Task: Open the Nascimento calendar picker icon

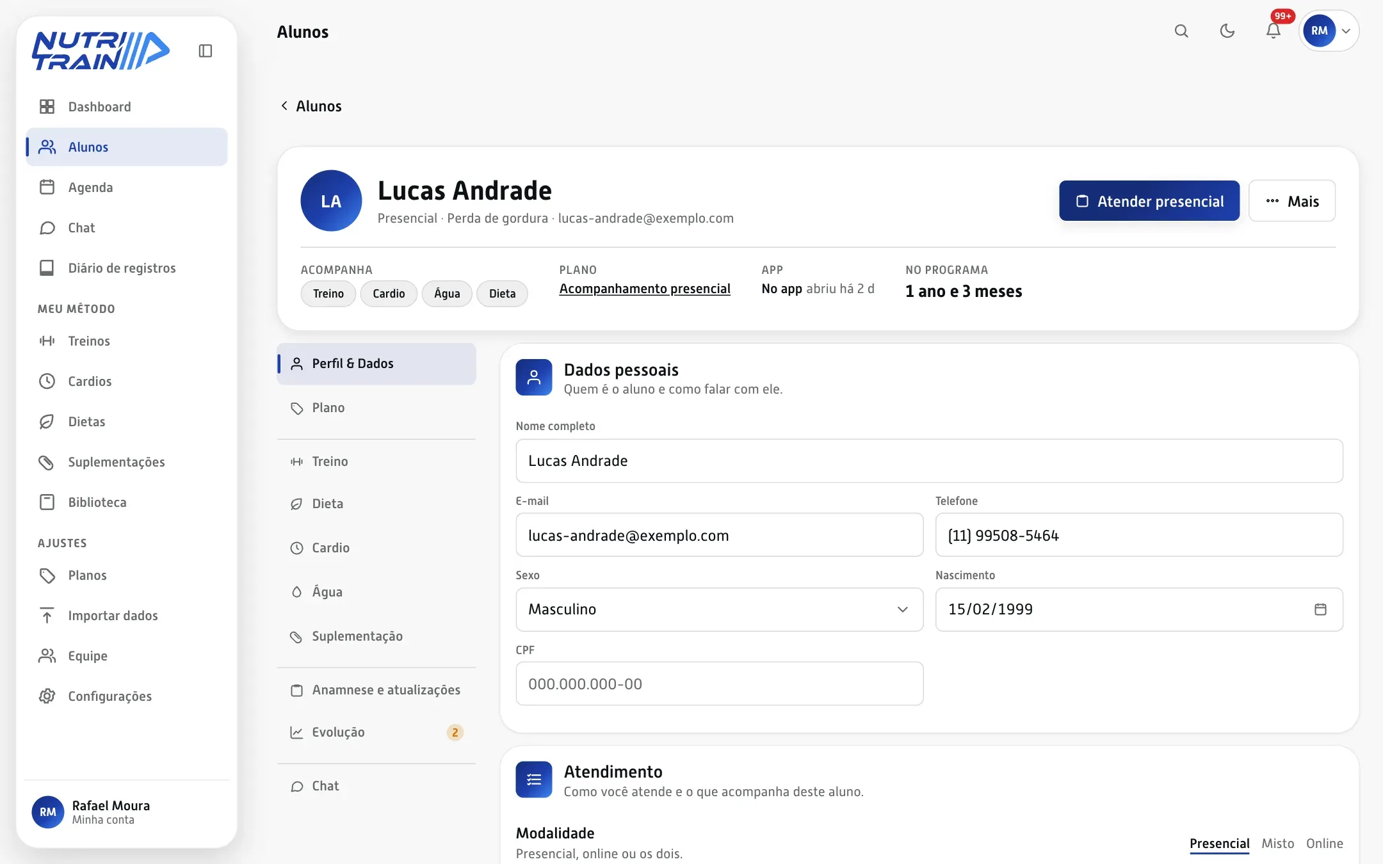Action: coord(1320,609)
